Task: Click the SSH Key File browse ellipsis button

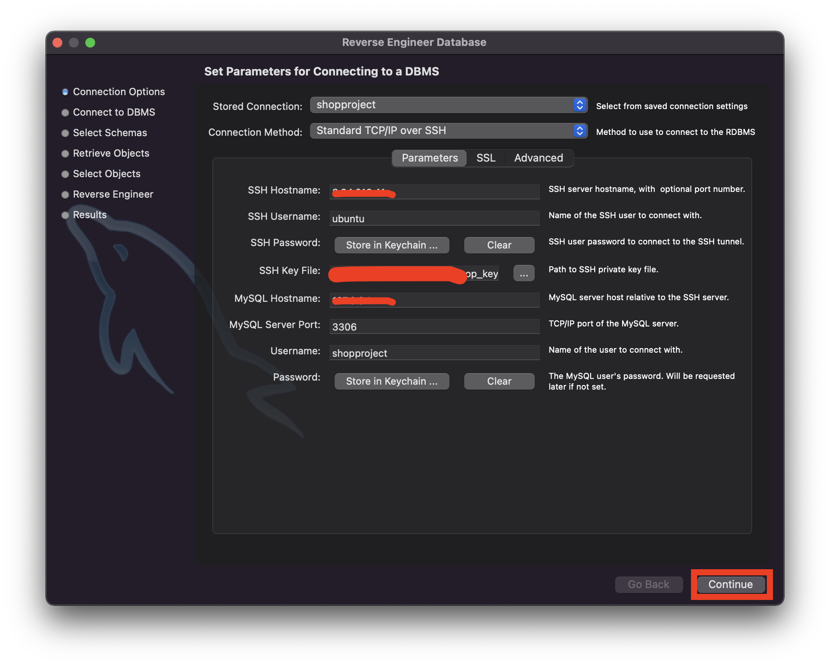Action: 524,274
